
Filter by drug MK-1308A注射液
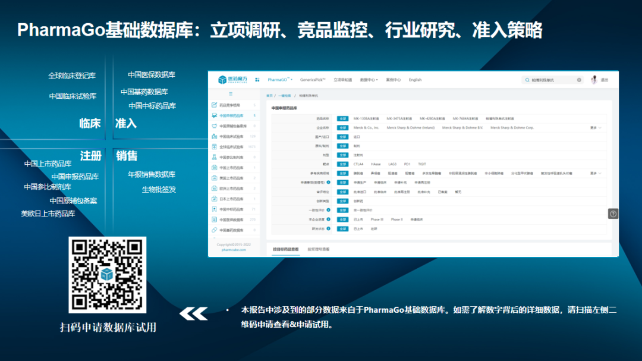(x=366, y=119)
